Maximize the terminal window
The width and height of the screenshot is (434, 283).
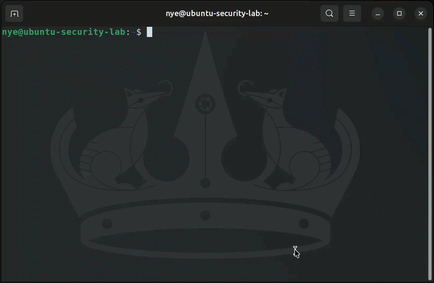tap(399, 14)
